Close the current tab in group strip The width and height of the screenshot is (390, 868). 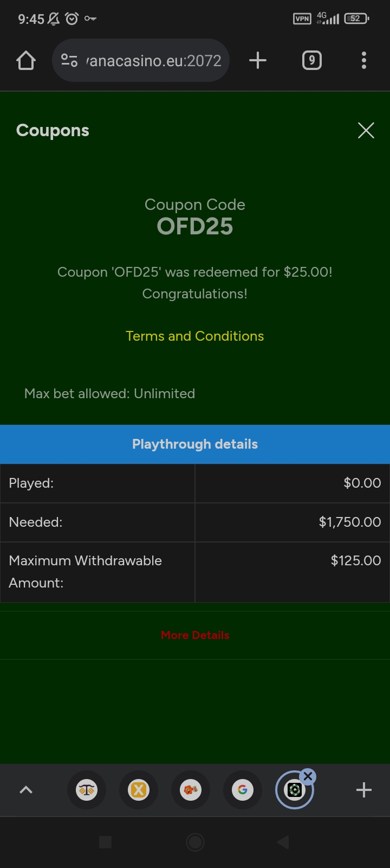(308, 776)
